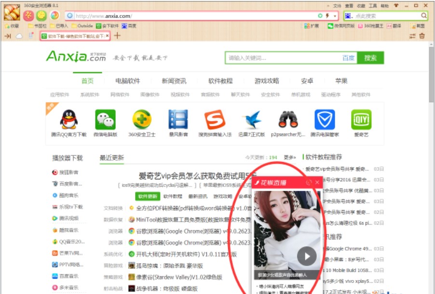Click the red flower browser toolbar icon
The width and height of the screenshot is (435, 294).
tap(28, 16)
